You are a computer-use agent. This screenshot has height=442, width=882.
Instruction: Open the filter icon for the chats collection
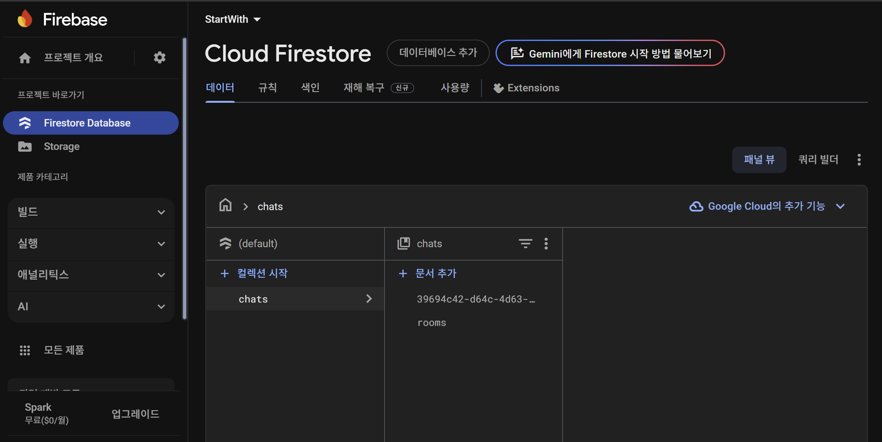[x=525, y=244]
